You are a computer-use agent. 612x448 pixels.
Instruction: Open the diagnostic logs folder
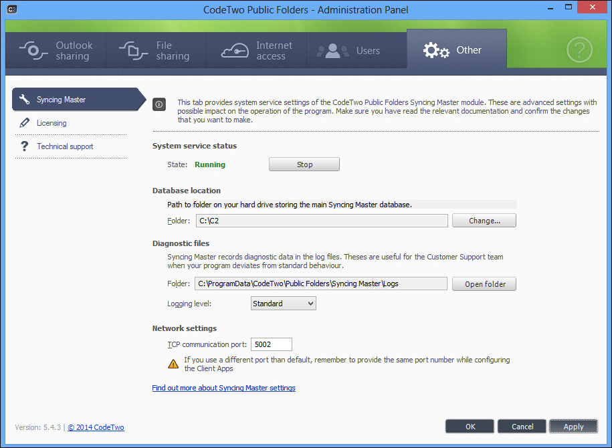[484, 284]
